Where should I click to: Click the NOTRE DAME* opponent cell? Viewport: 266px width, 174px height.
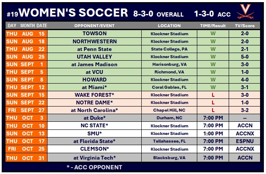pos(94,103)
